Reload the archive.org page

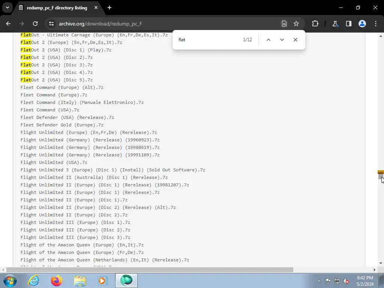tap(35, 24)
